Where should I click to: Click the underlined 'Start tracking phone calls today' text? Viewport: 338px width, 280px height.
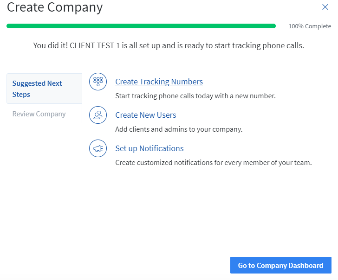point(195,96)
